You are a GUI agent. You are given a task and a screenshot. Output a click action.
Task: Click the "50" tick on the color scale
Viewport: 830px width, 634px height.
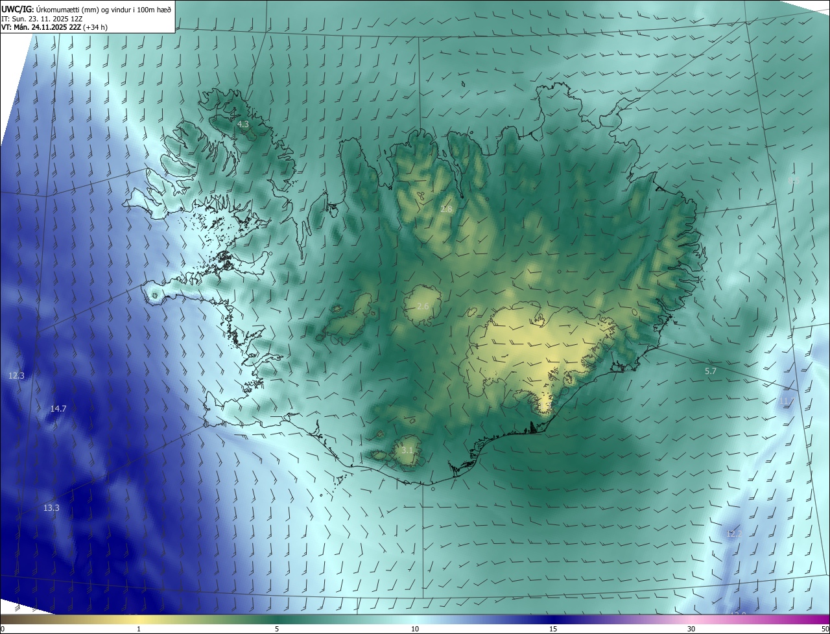pos(825,629)
